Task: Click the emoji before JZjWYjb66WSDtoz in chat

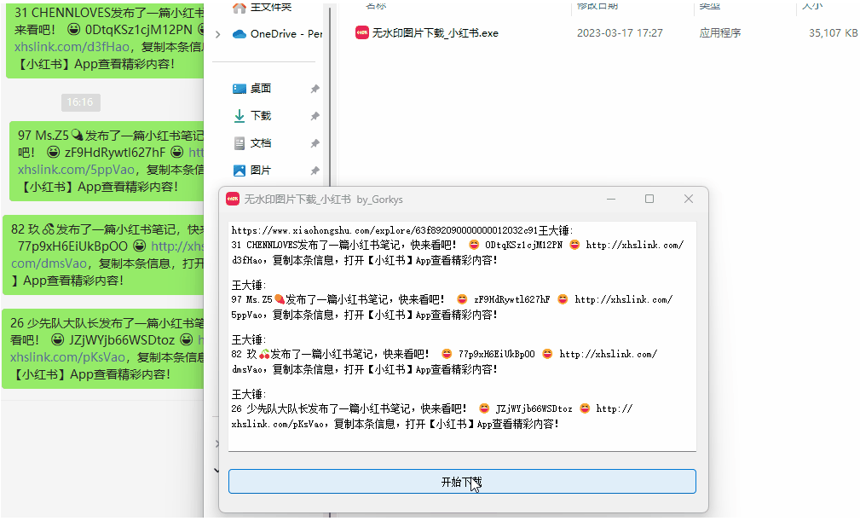Action: click(58, 340)
